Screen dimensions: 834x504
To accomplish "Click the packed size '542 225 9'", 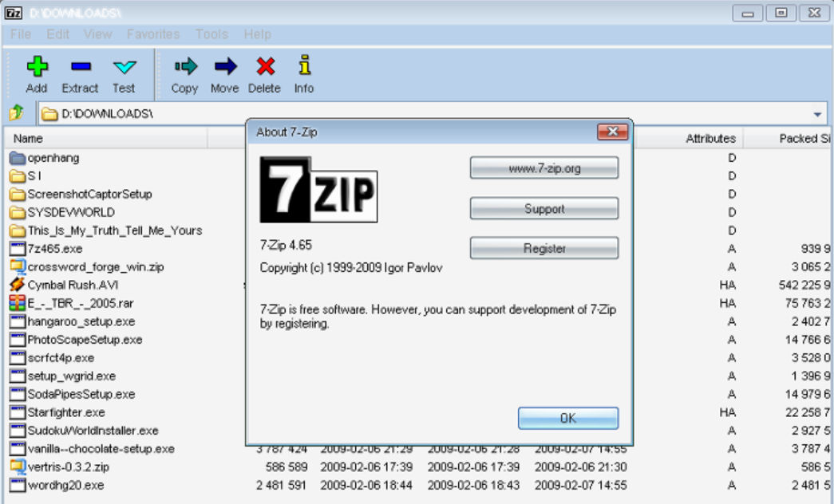I will tap(804, 285).
